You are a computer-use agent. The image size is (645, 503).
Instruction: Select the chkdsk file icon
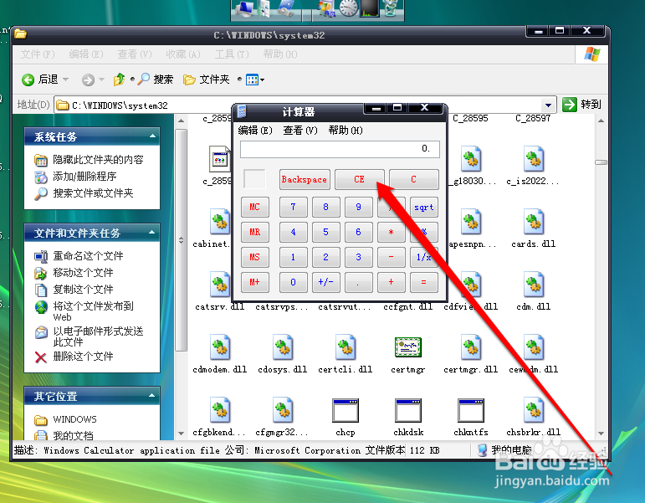408,410
